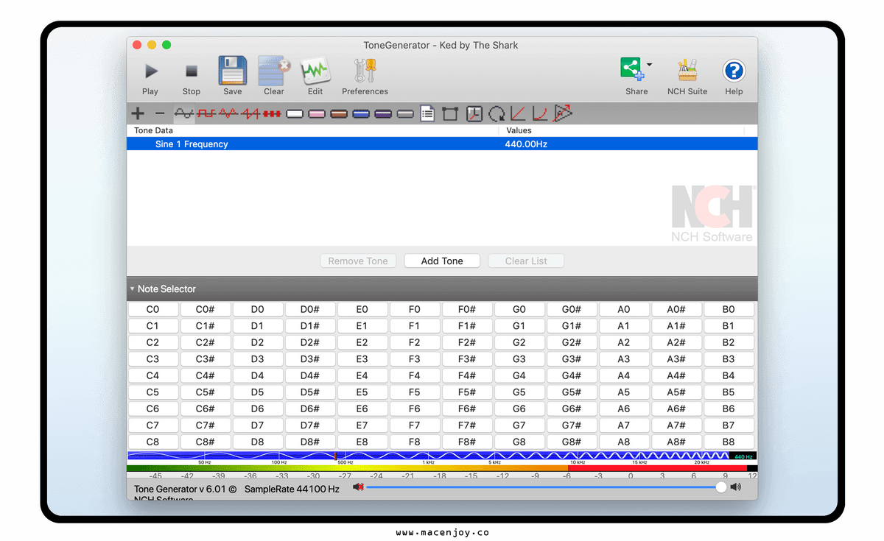Click the Tone Generator v 6.01 status text
Screen dimensions: 884x541
[x=185, y=489]
